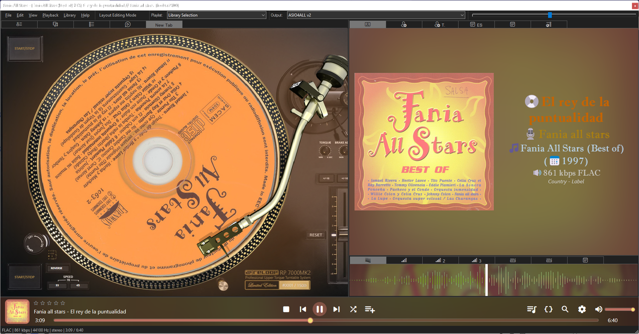Click the TORQUE adjustment knob
Image resolution: width=639 pixels, height=334 pixels.
(325, 151)
